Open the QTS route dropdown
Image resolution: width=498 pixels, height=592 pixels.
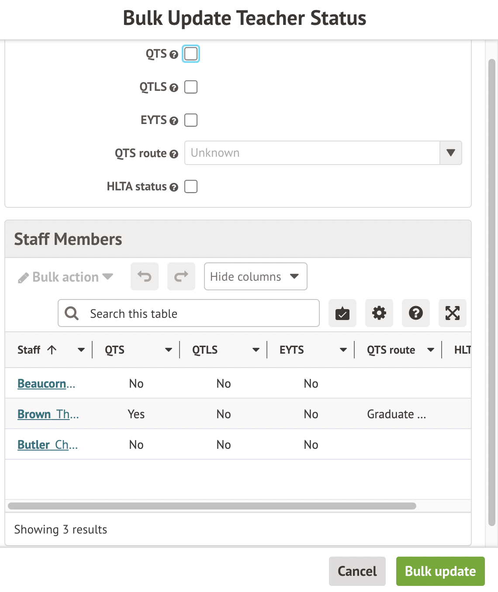click(323, 153)
